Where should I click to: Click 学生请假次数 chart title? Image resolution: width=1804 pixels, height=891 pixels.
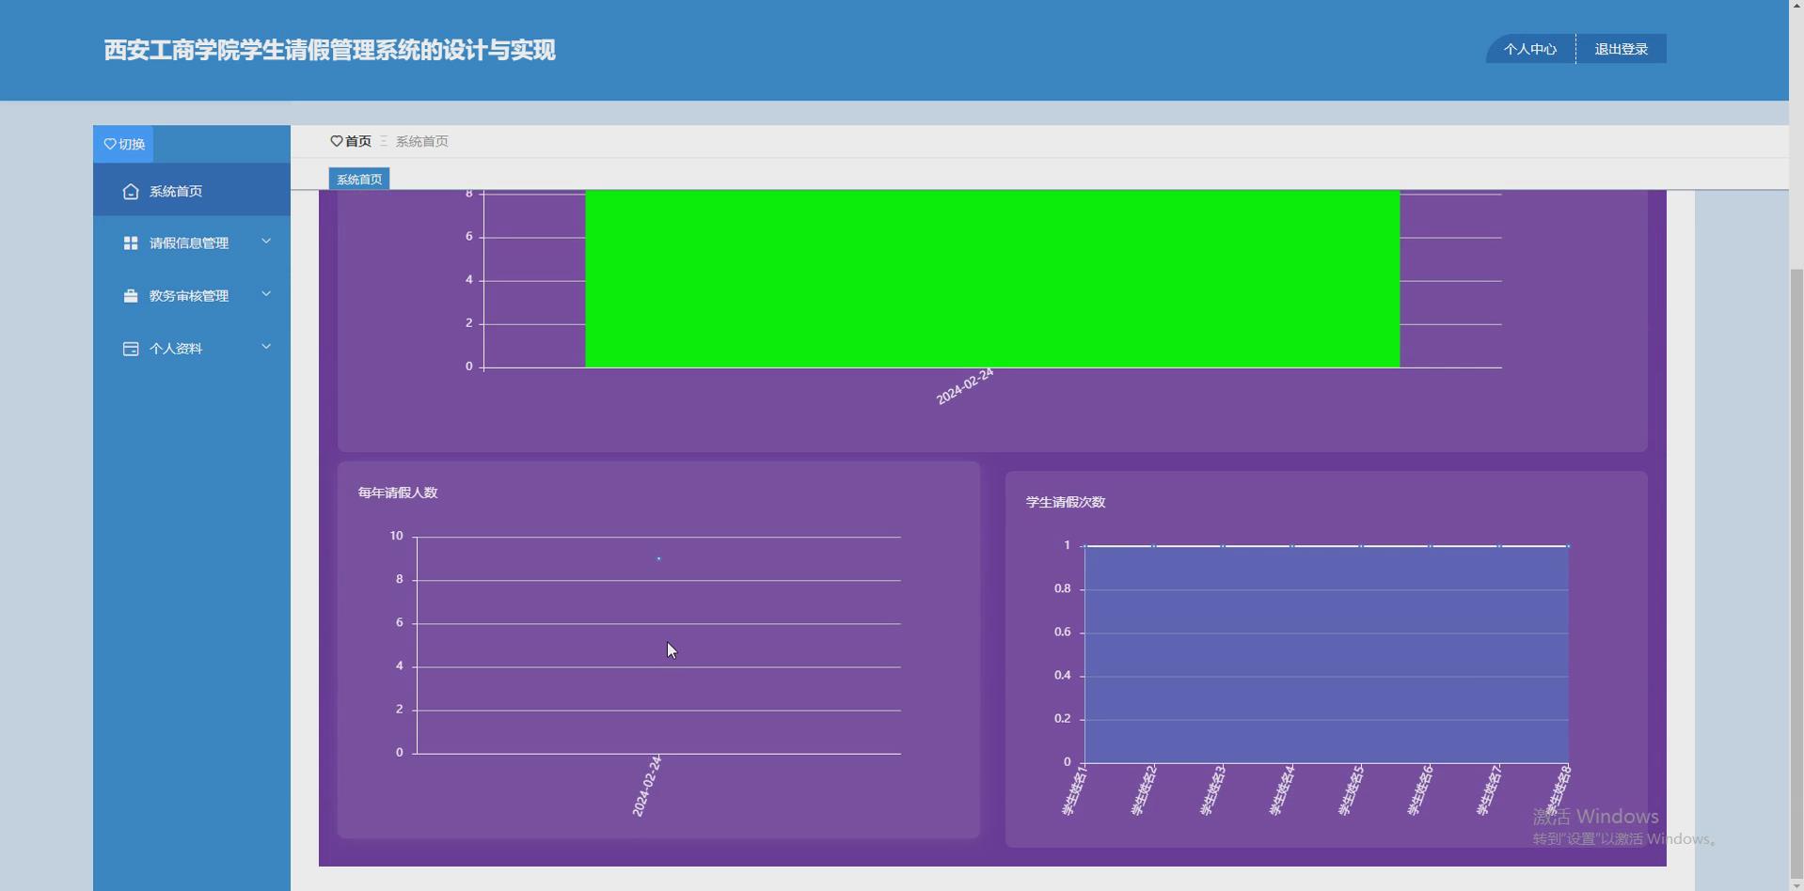(x=1066, y=502)
